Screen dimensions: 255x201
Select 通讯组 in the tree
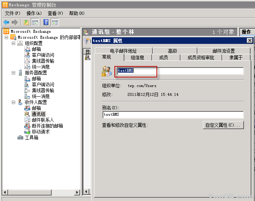[38, 114]
